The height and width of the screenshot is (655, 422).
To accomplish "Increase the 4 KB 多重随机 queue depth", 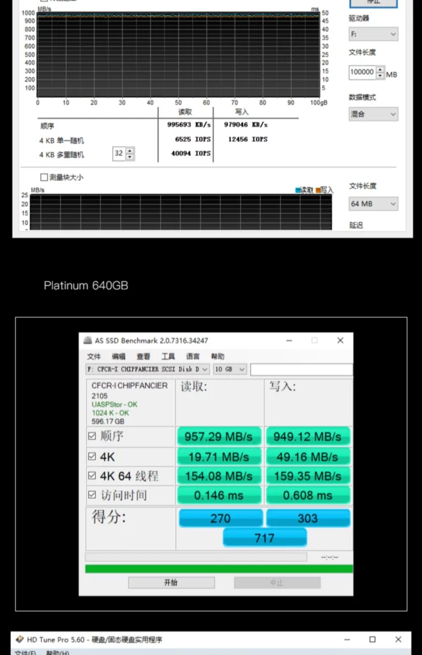I will pyautogui.click(x=130, y=150).
